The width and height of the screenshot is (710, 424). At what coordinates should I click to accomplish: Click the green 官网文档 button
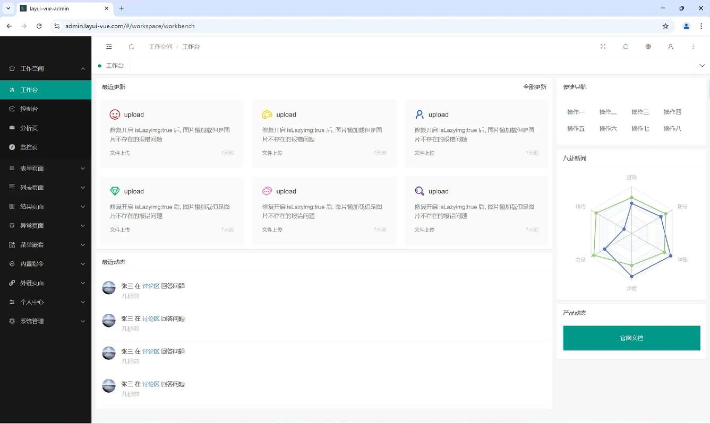(631, 338)
